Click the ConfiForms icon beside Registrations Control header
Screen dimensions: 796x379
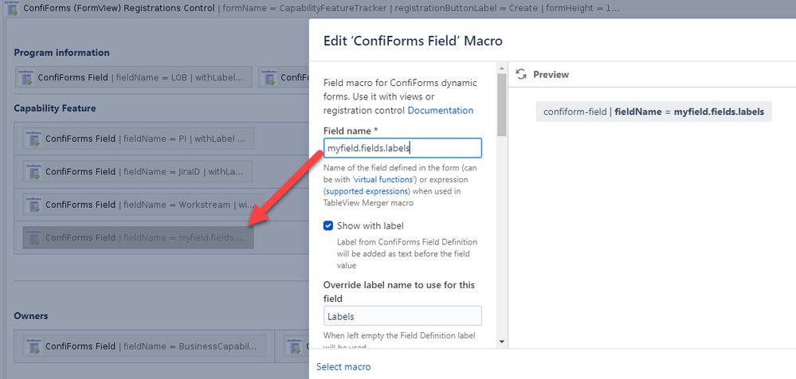13,9
